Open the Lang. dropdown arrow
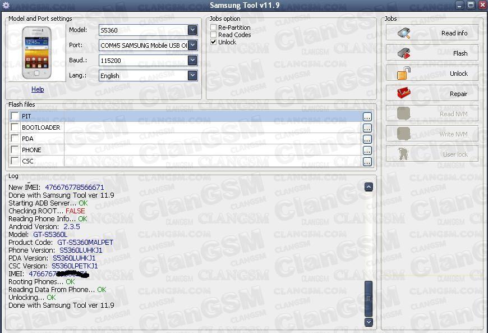The image size is (488, 333). (192, 75)
